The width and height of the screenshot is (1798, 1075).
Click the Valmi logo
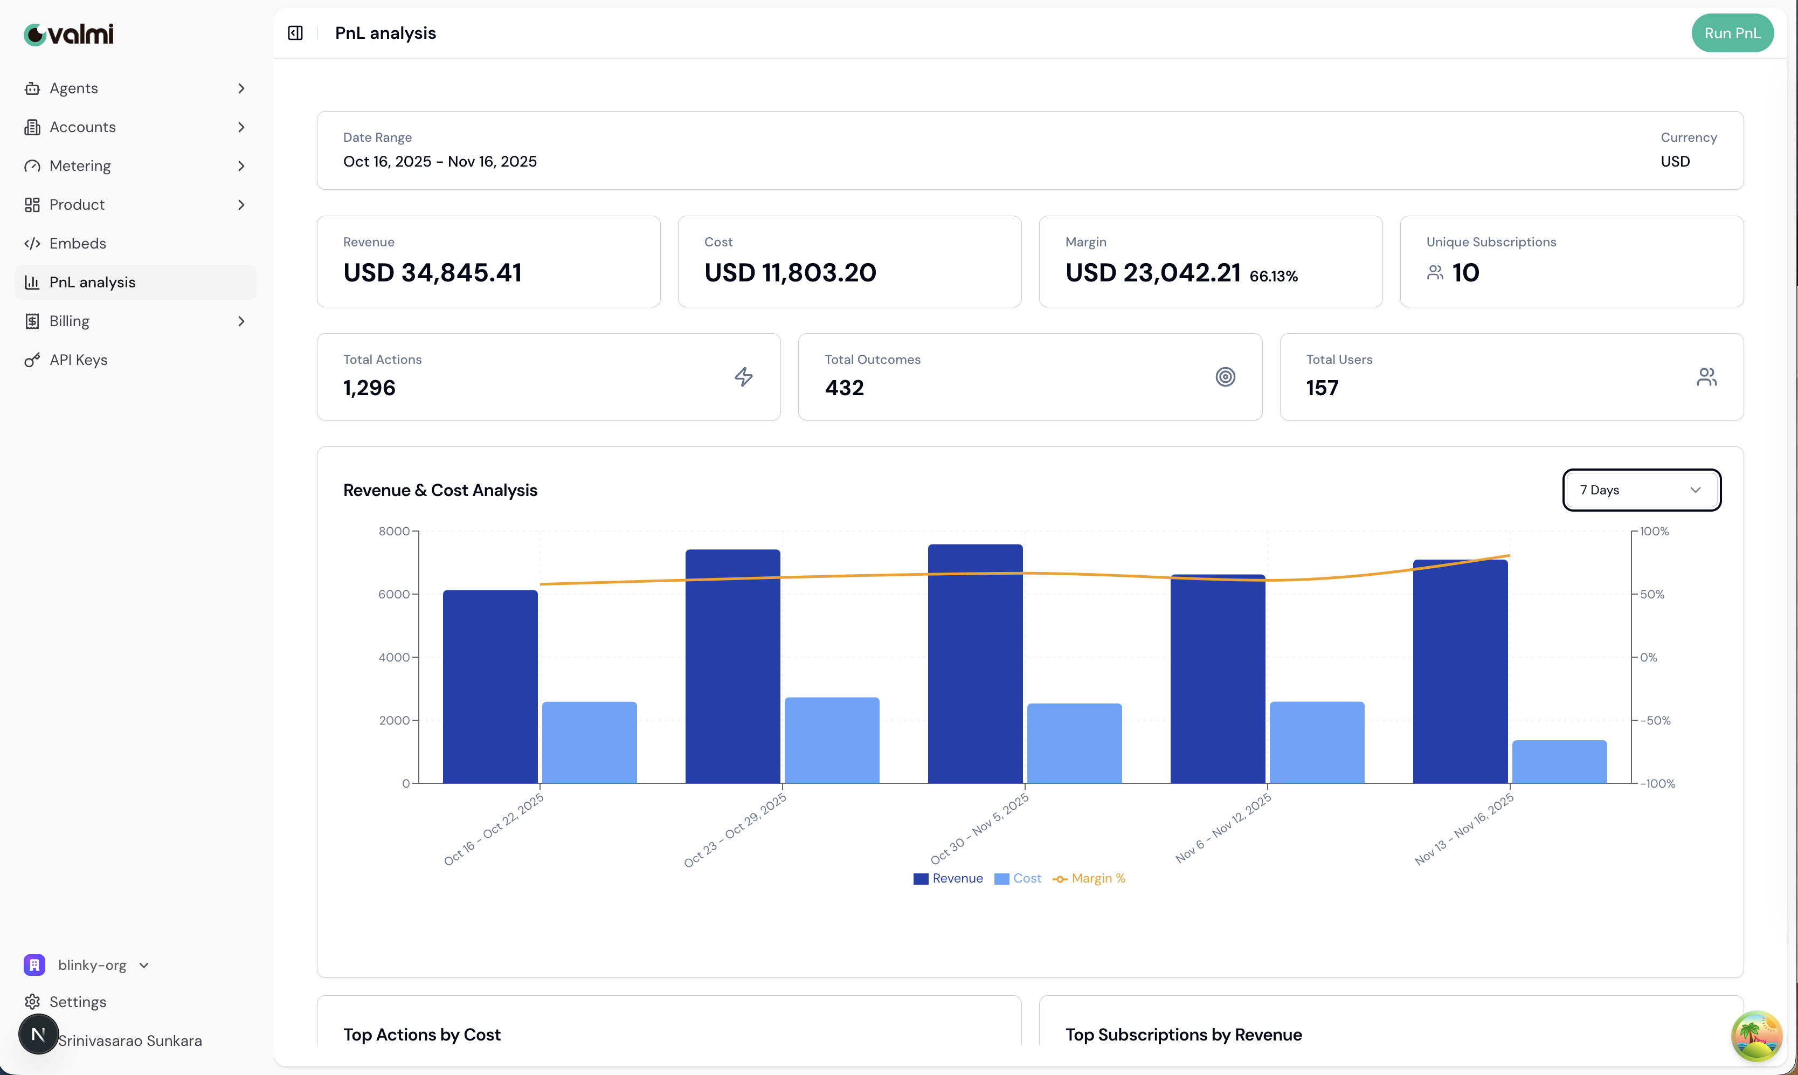(x=69, y=34)
